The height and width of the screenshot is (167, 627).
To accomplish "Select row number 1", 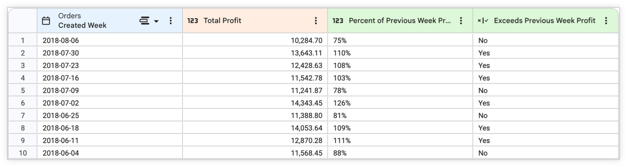I will (x=22, y=40).
